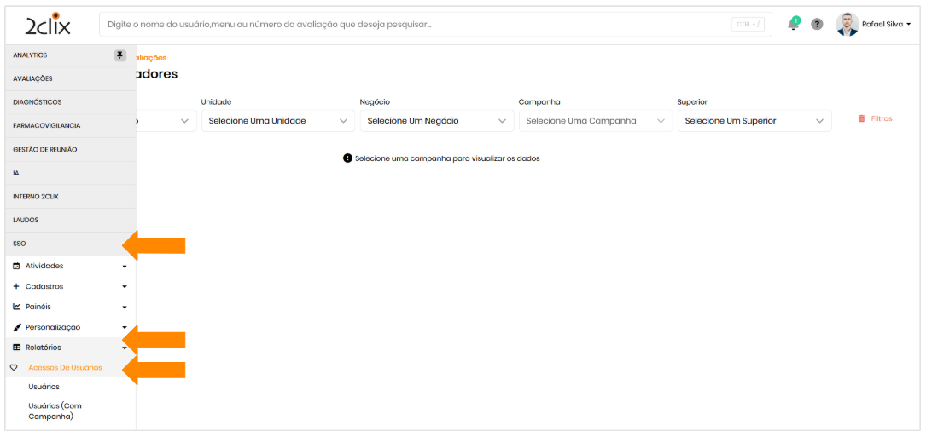Image resolution: width=926 pixels, height=437 pixels.
Task: Click the heart icon beside Acessos Do Usuários
Action: pyautogui.click(x=14, y=368)
